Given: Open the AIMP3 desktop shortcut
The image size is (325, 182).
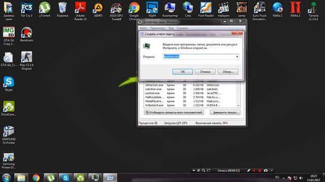Looking at the screenshot, I should tap(98, 10).
